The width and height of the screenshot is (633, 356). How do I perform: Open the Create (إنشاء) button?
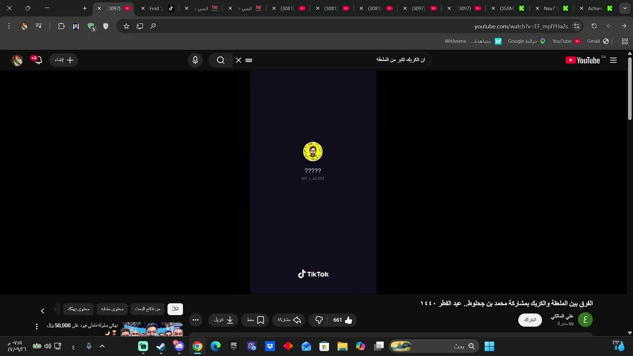64,60
